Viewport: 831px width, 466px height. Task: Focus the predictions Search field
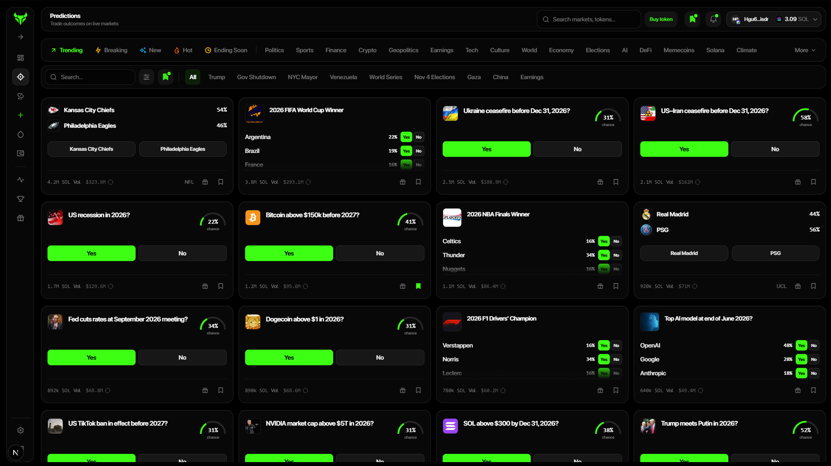coord(90,77)
